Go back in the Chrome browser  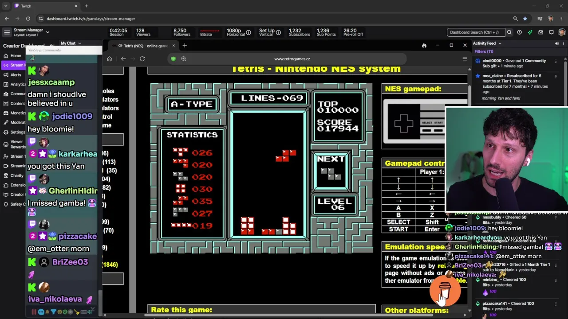7,19
